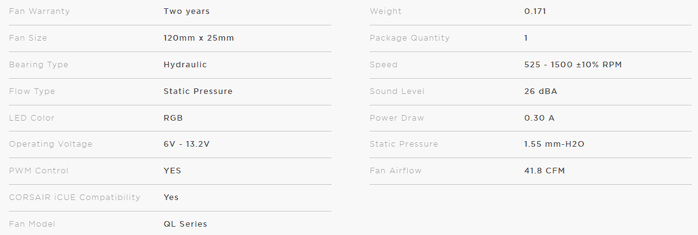Image resolution: width=698 pixels, height=235 pixels.
Task: Click the Fan Airflow 41.8 CFM value
Action: pos(544,171)
